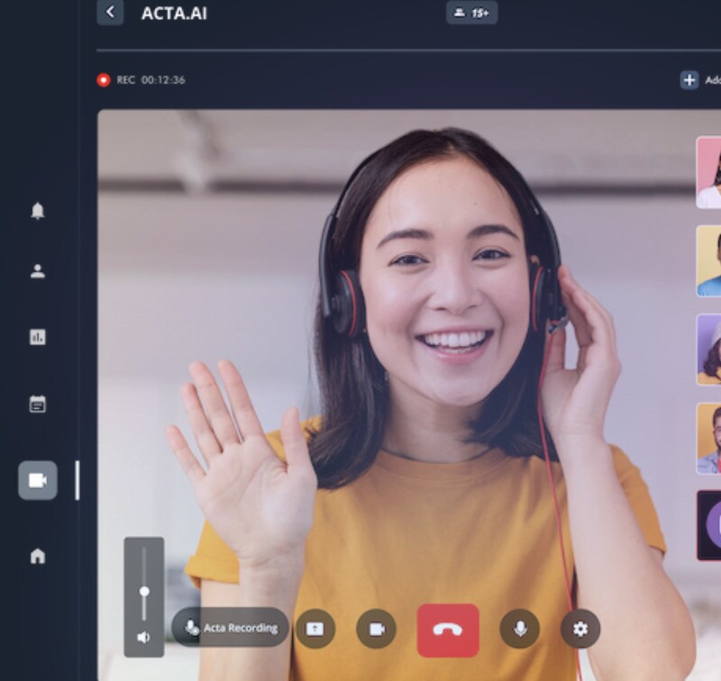Go to home via sidebar icon

point(38,556)
